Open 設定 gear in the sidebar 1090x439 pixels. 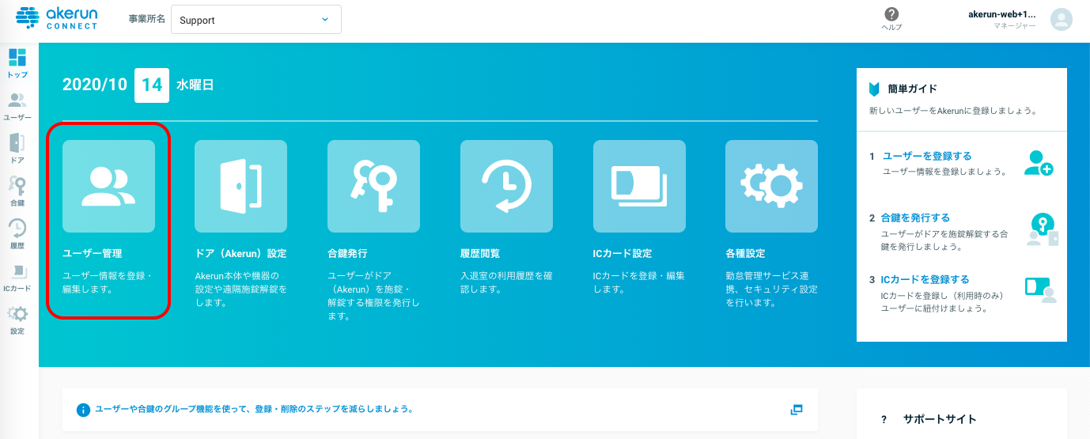pyautogui.click(x=17, y=320)
